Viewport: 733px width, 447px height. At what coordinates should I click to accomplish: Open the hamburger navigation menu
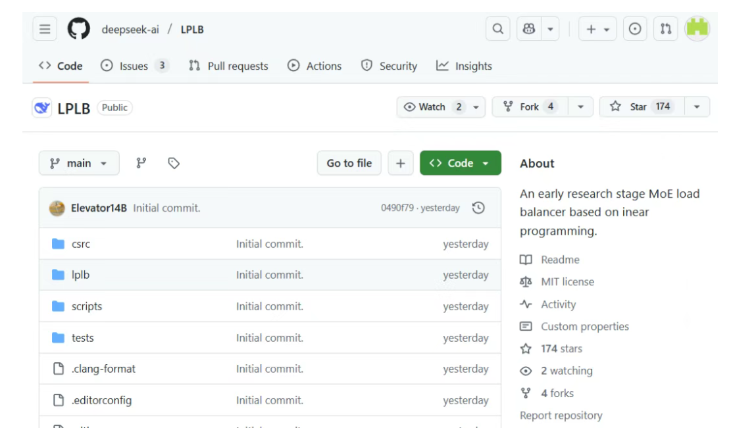click(x=45, y=29)
